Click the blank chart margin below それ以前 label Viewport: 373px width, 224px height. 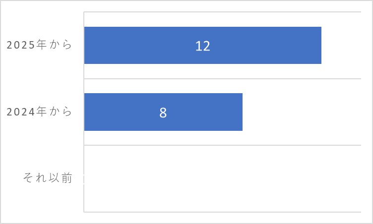coord(42,202)
